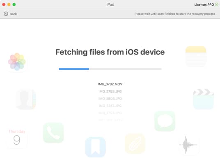Click the blue scan progress bar
The image size is (220, 164).
(110, 69)
